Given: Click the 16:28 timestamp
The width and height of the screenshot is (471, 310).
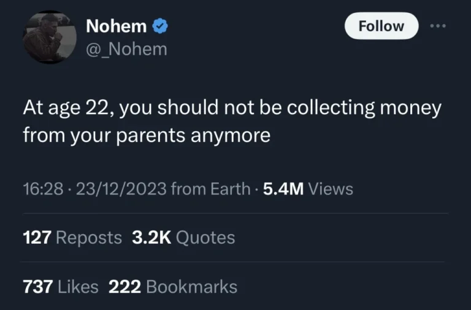Looking at the screenshot, I should click(43, 189).
